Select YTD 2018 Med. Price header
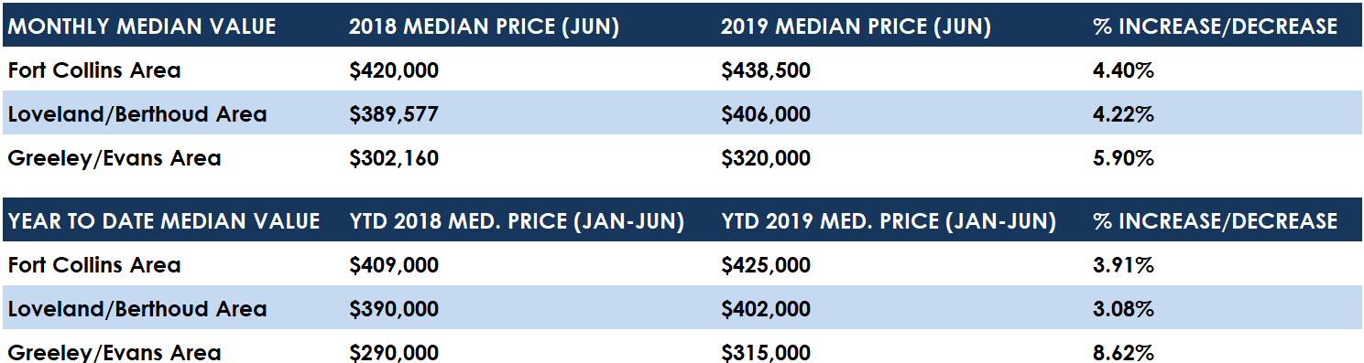1364x363 pixels. [x=517, y=220]
